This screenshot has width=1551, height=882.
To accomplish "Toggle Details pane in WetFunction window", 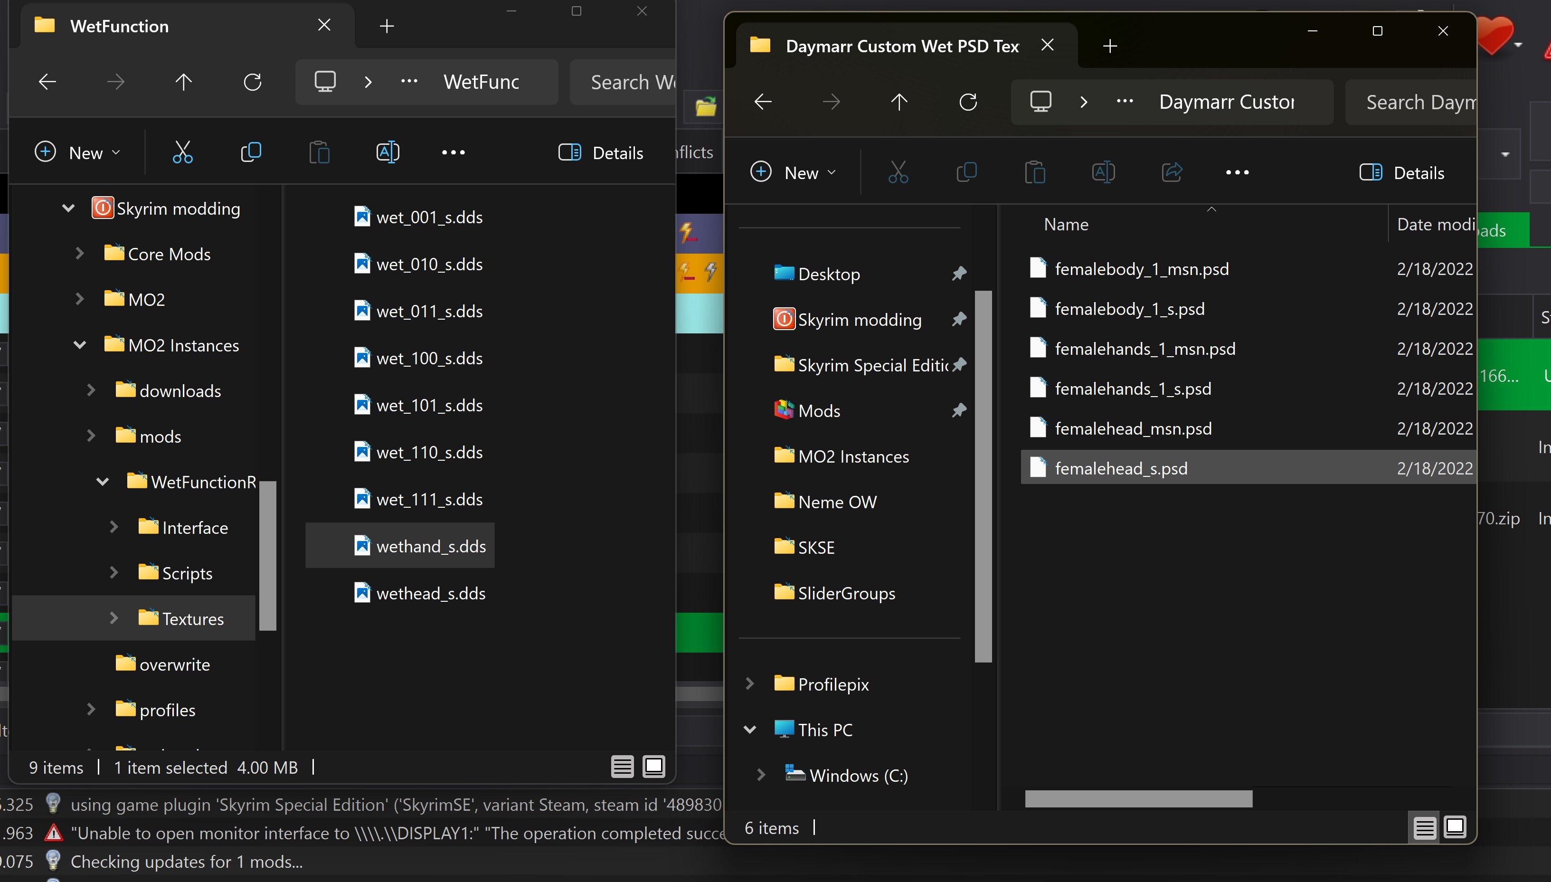I will point(601,152).
